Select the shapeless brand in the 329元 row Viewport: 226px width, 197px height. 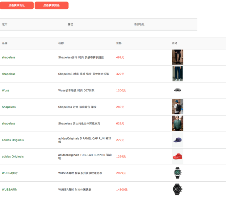pyautogui.click(x=9, y=74)
